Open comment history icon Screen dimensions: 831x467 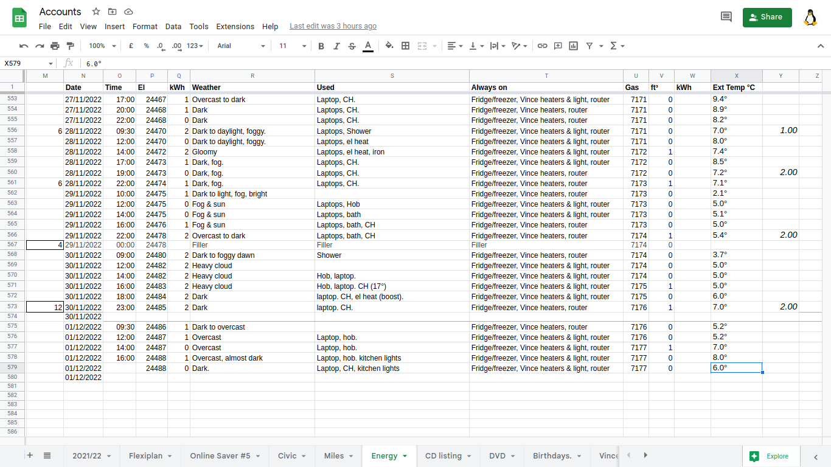pos(726,17)
